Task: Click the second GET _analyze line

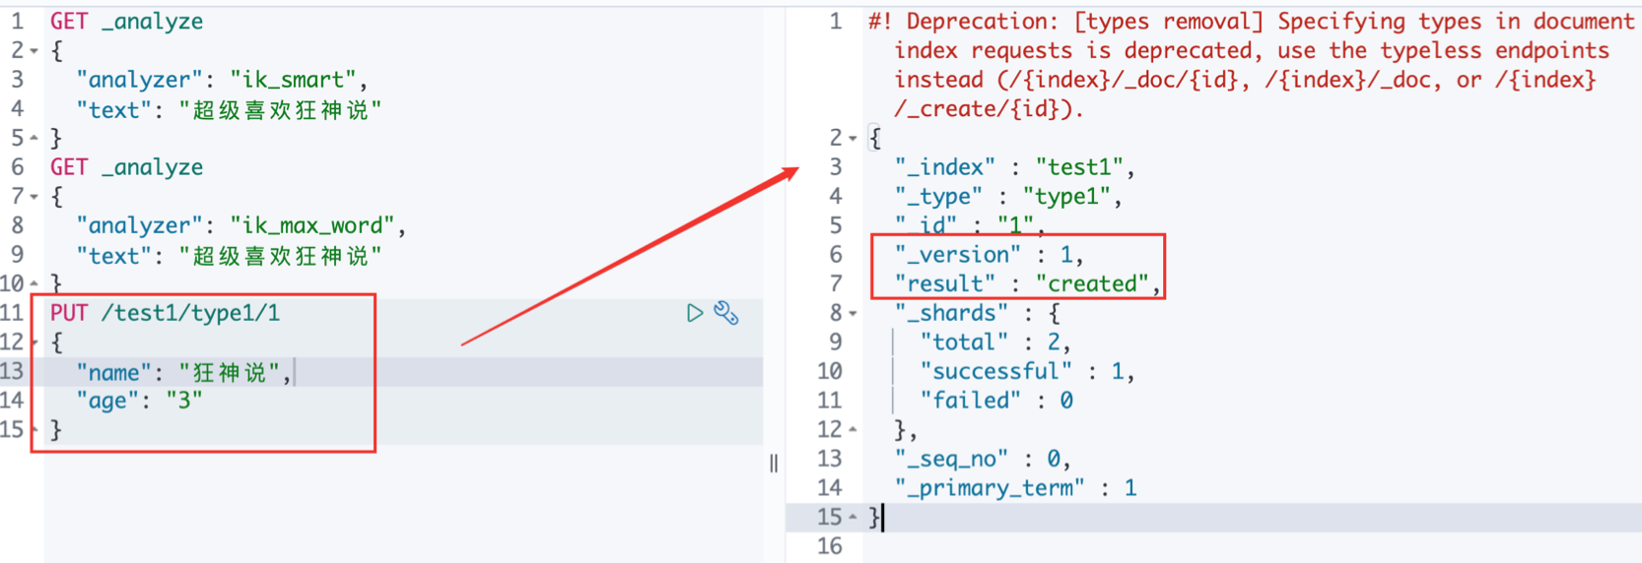Action: tap(127, 166)
